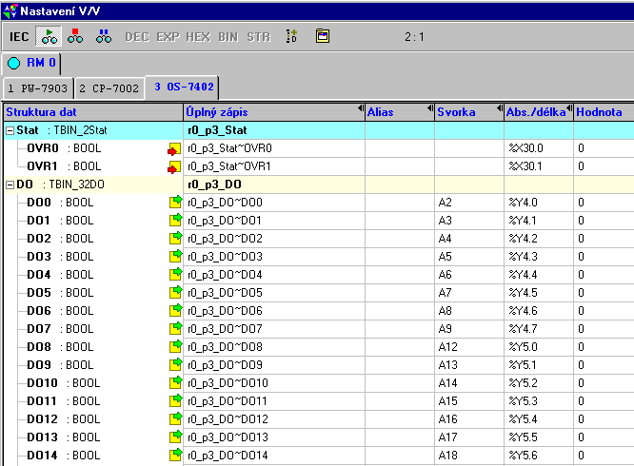
Task: Click the green arrow icon of DO13
Action: pos(175,437)
